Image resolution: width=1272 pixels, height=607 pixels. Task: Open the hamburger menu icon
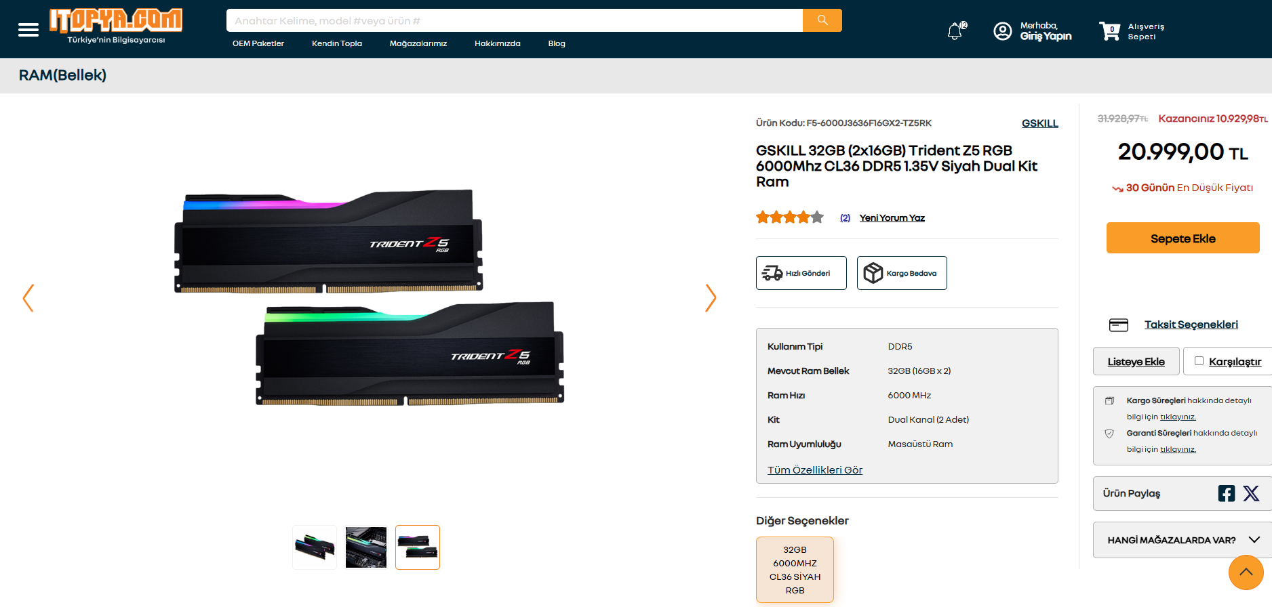pos(28,30)
